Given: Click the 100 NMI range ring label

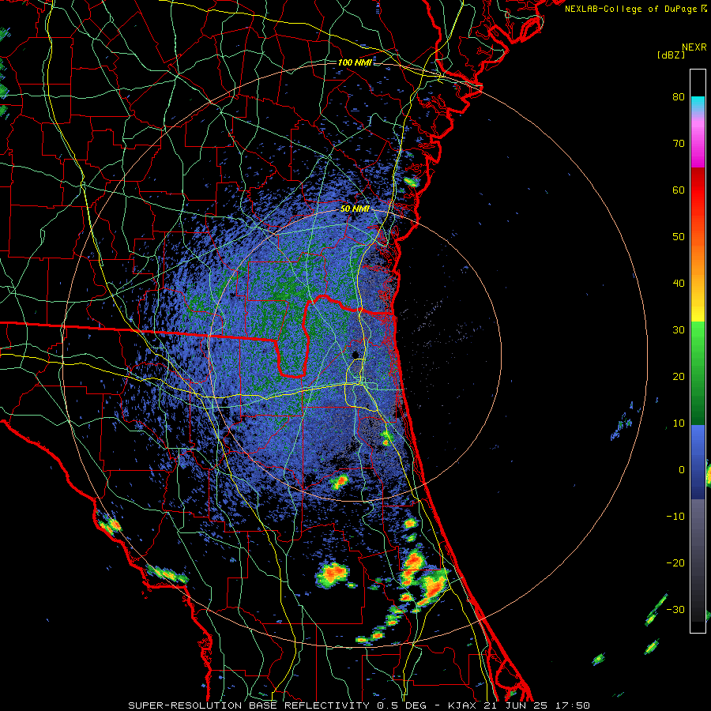Looking at the screenshot, I should pyautogui.click(x=355, y=62).
